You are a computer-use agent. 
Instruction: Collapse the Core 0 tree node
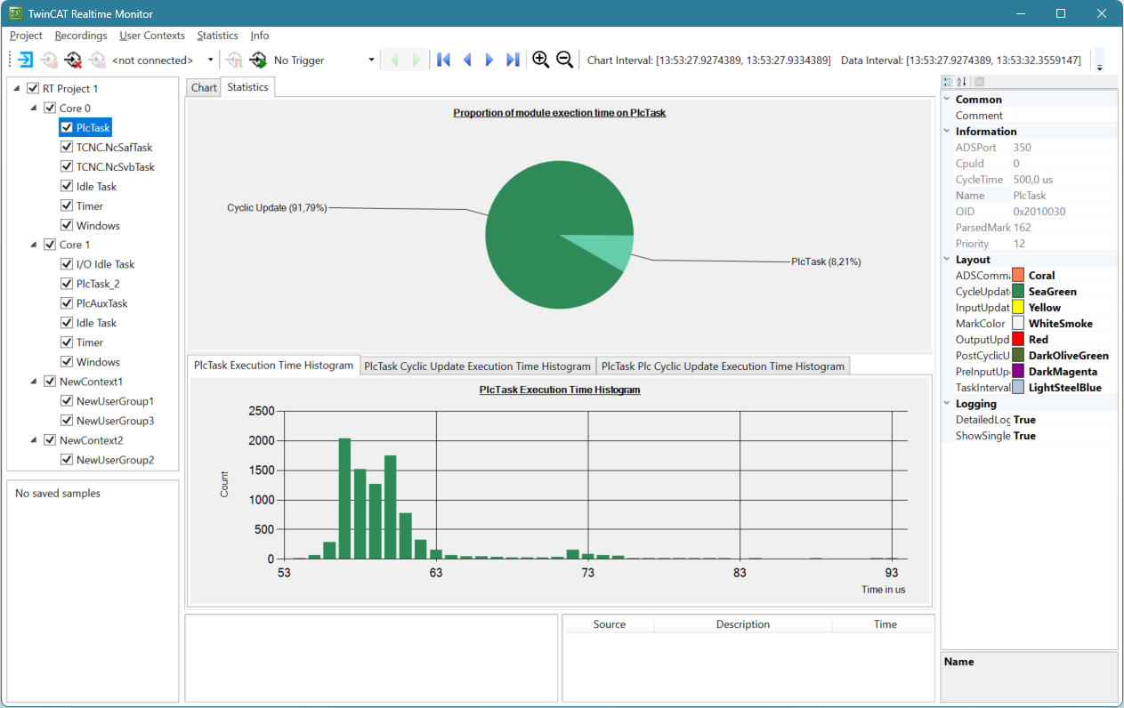pyautogui.click(x=35, y=109)
